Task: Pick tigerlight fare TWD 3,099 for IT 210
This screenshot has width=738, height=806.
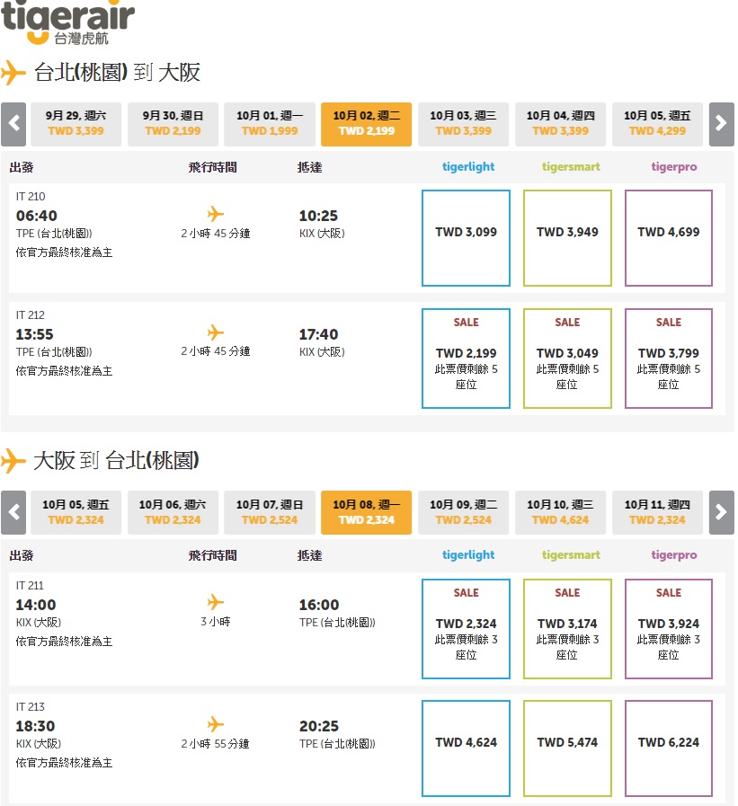Action: (466, 238)
